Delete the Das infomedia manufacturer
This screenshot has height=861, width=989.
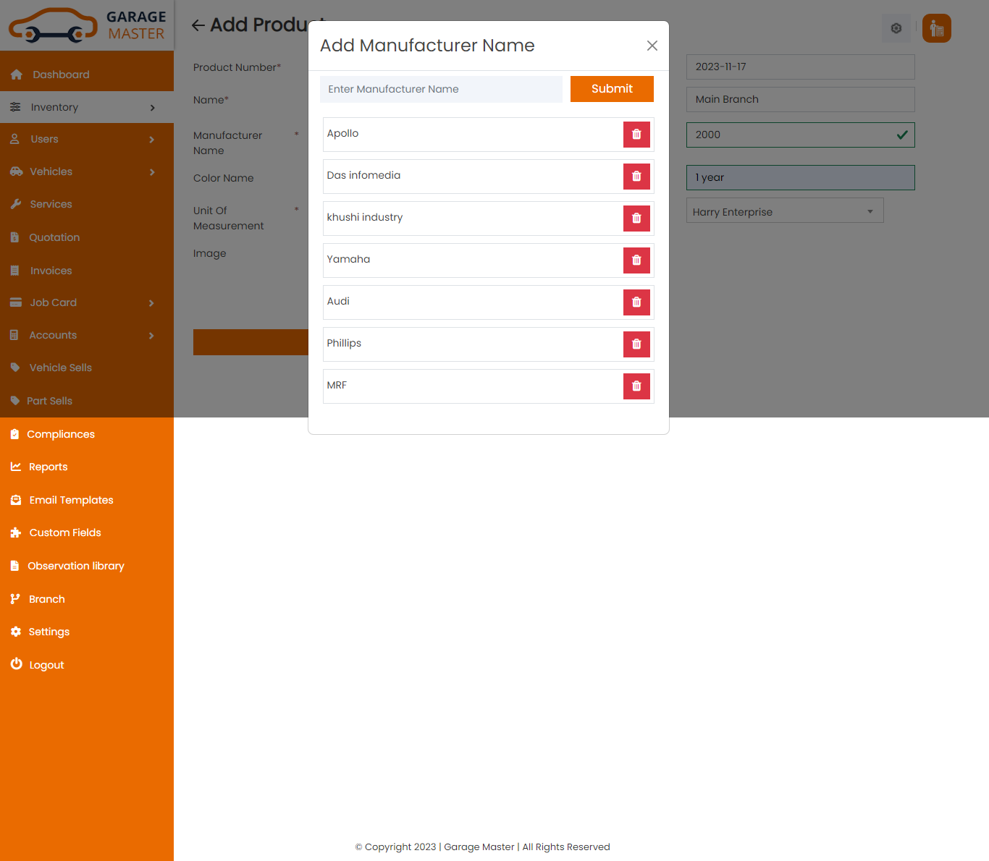coord(636,177)
